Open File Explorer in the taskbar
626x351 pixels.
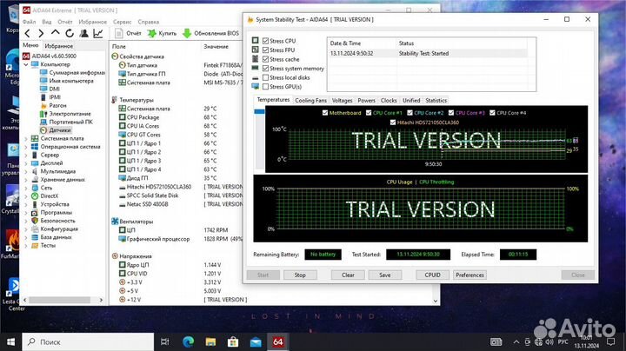[210, 341]
